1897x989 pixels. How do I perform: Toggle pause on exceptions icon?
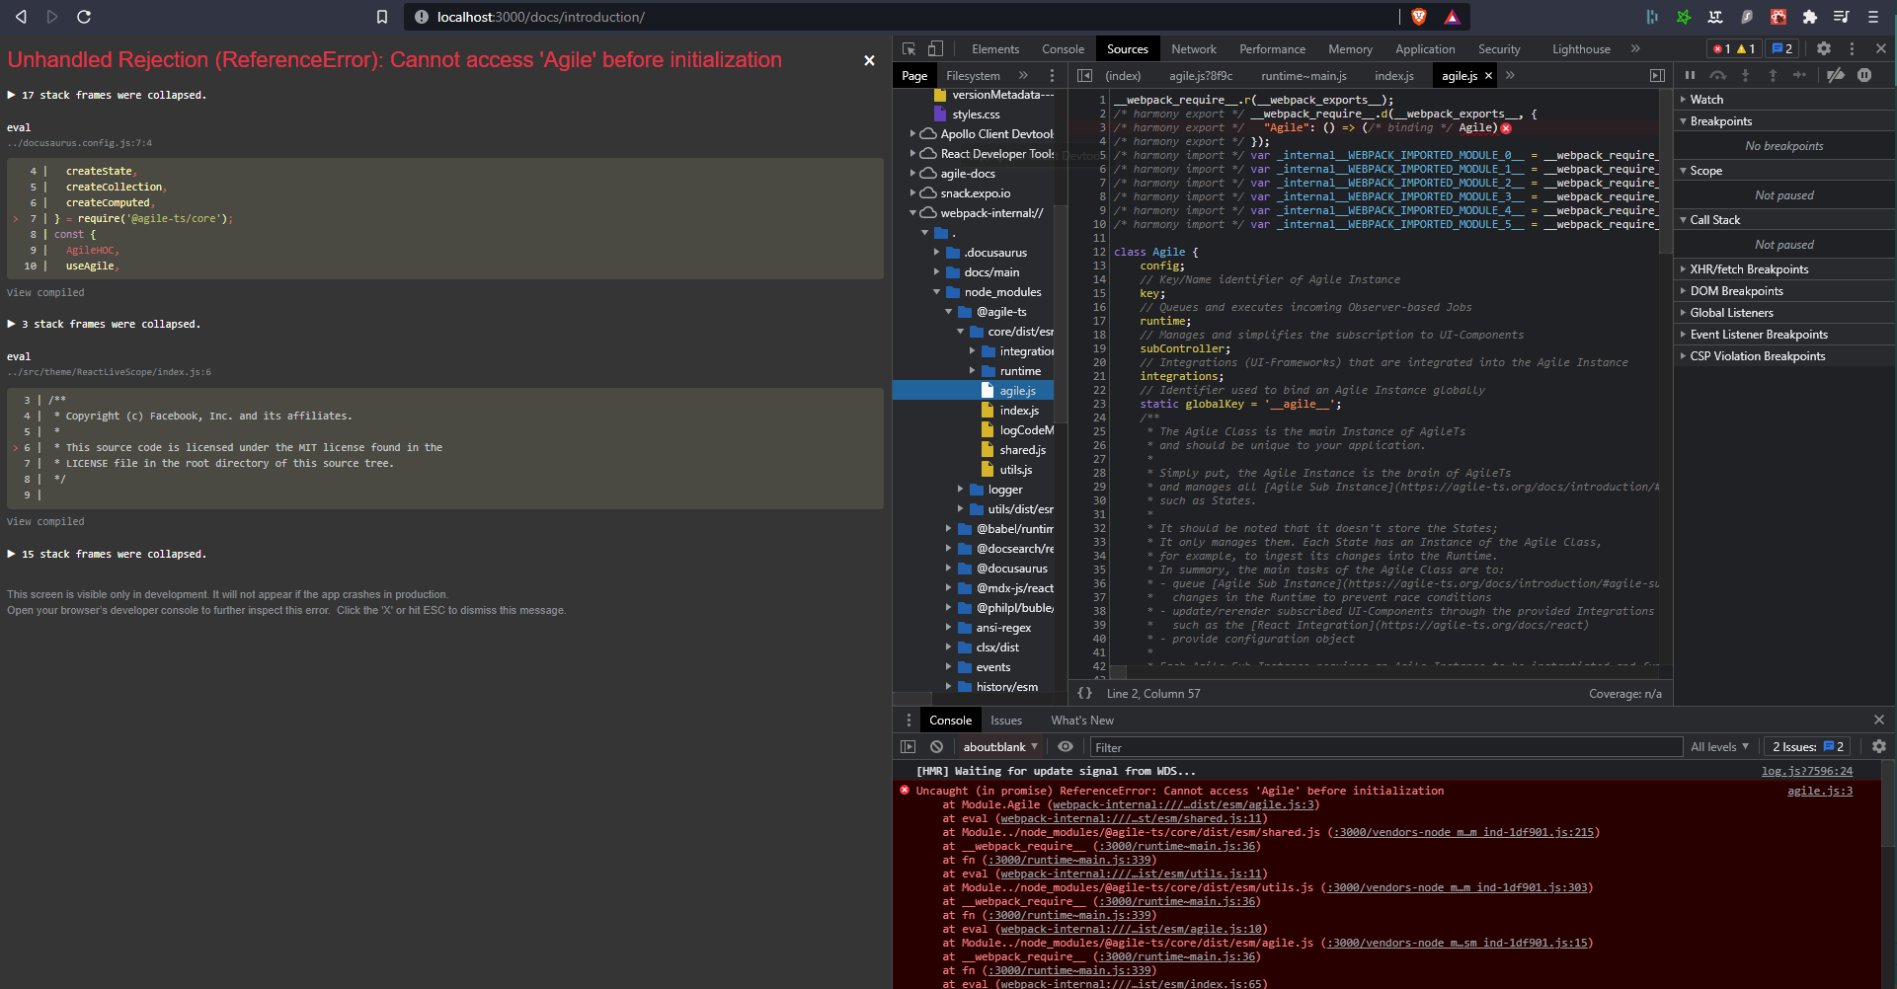click(1864, 75)
